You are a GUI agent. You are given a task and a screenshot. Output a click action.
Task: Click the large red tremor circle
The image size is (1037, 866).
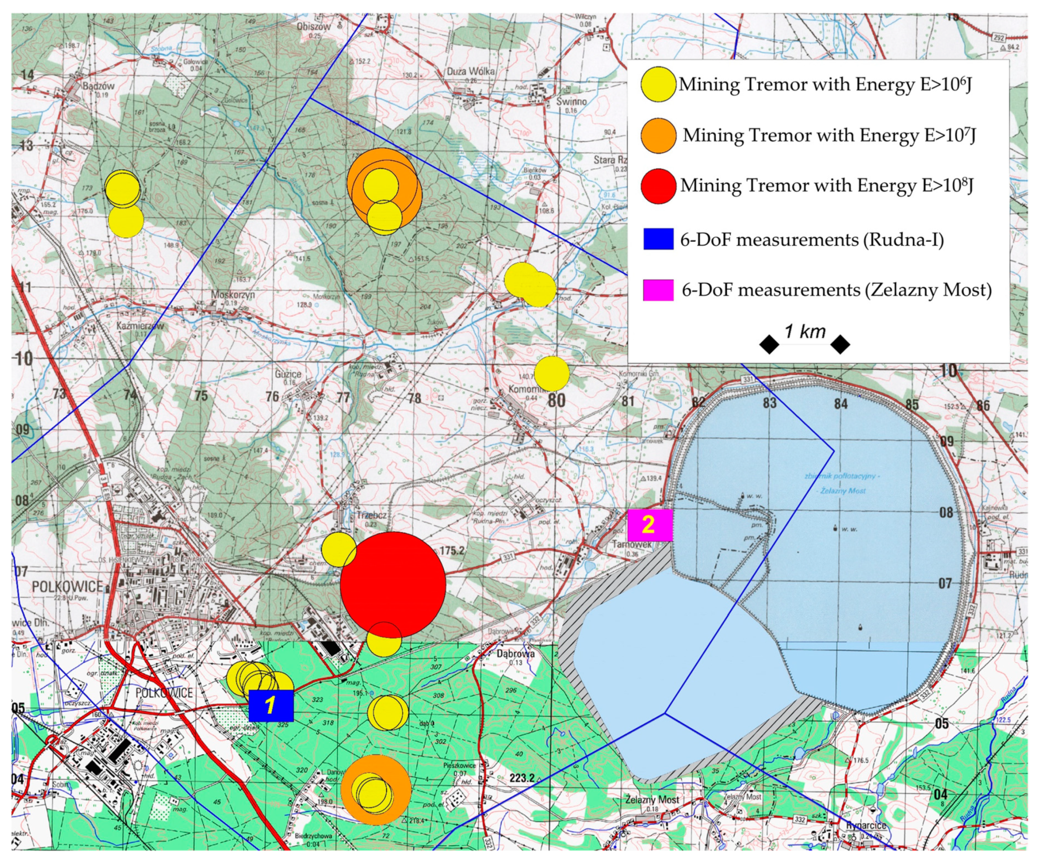point(393,585)
